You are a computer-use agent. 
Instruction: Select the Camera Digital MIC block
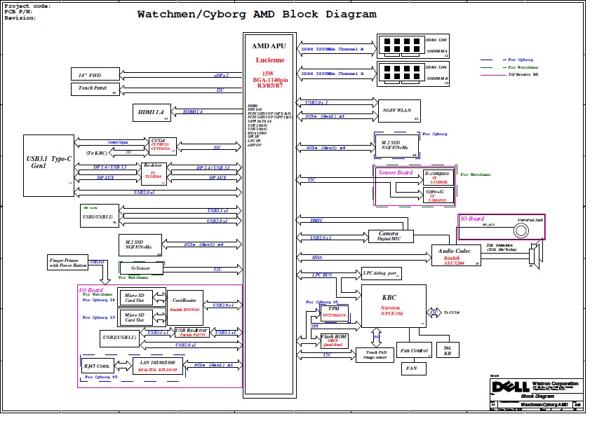pos(391,236)
